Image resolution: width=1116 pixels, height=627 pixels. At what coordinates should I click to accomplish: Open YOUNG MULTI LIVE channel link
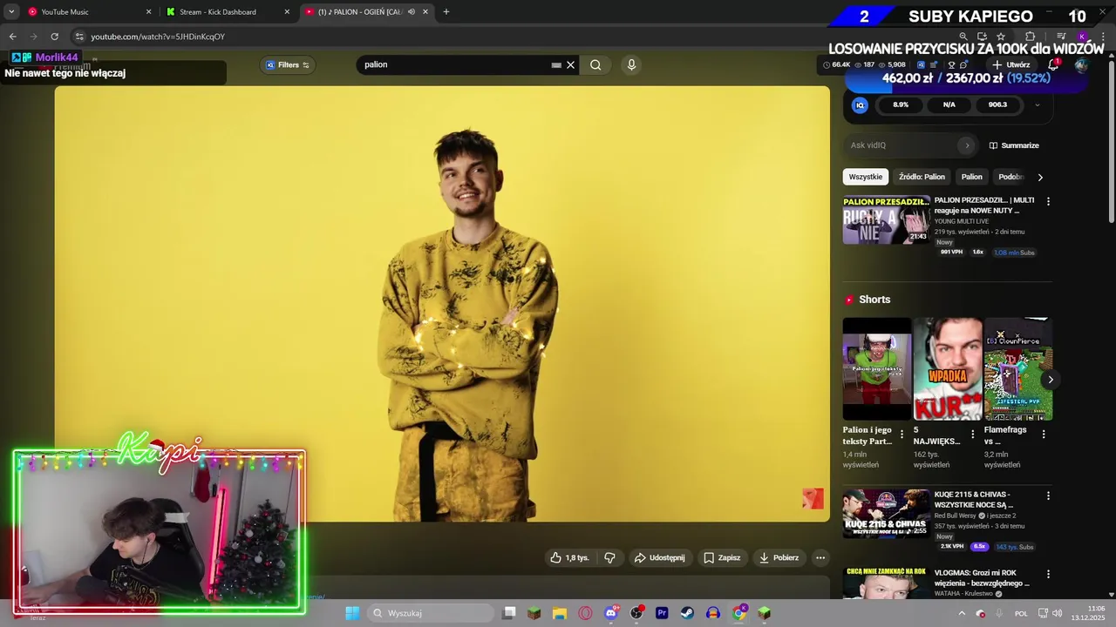point(963,221)
